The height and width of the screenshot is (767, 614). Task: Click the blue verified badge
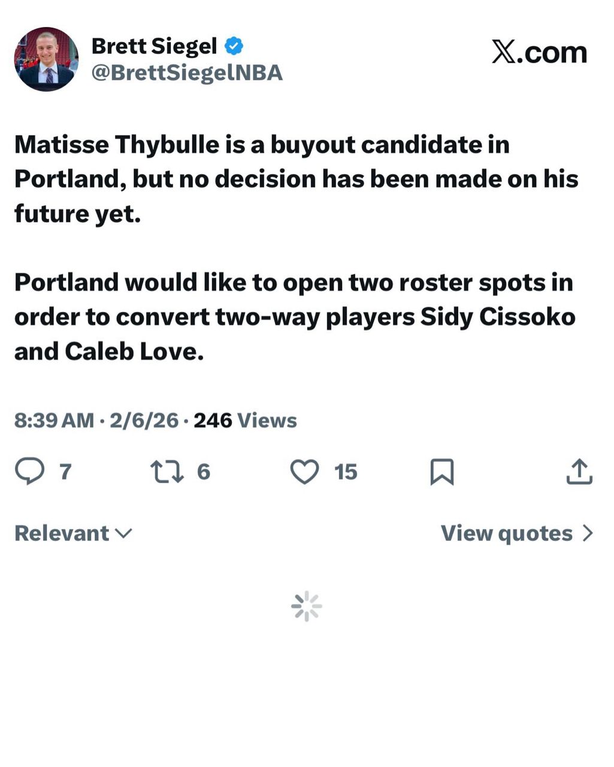(234, 46)
